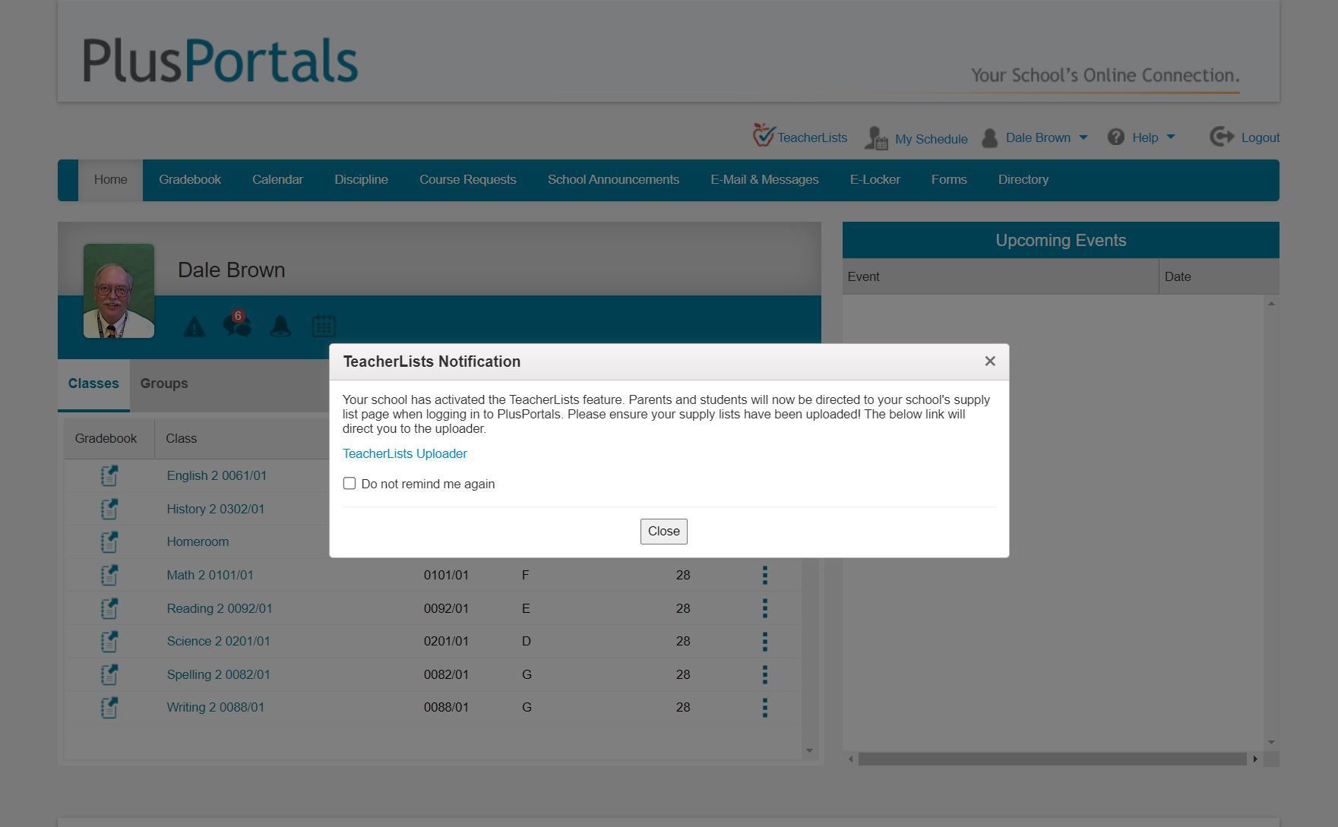
Task: Click the Logout arrow icon
Action: (x=1222, y=137)
